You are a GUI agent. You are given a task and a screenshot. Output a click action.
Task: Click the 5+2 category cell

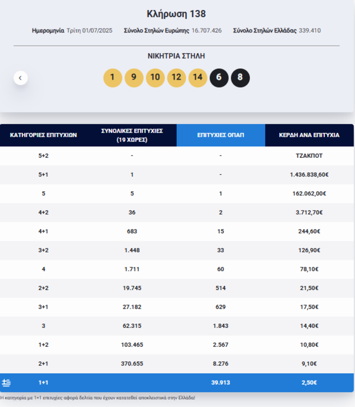[43, 156]
